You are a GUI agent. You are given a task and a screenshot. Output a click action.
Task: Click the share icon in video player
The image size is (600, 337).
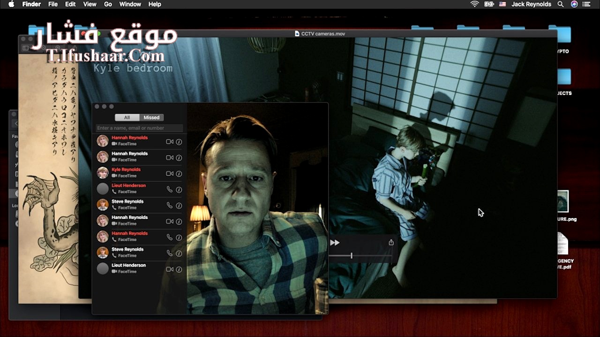pos(391,242)
